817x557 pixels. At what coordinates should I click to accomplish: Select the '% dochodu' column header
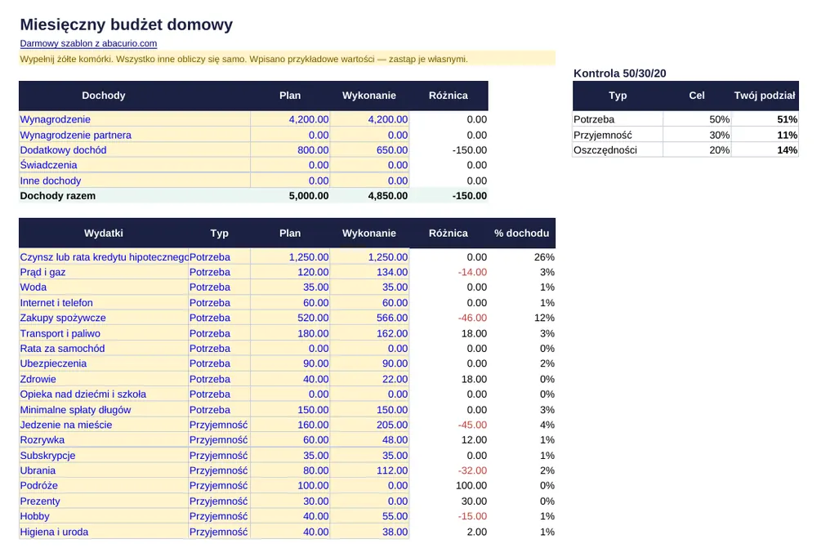click(521, 234)
